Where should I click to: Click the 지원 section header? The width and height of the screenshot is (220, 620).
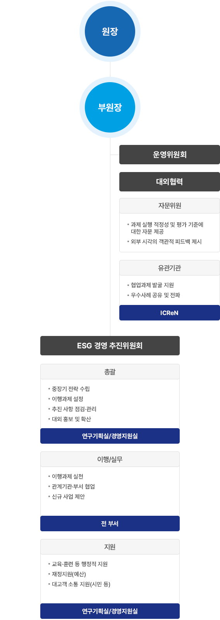point(110,547)
